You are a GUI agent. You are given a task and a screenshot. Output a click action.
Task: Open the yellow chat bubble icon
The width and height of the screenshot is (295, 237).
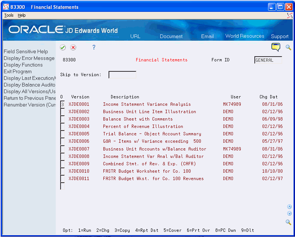click(x=276, y=47)
